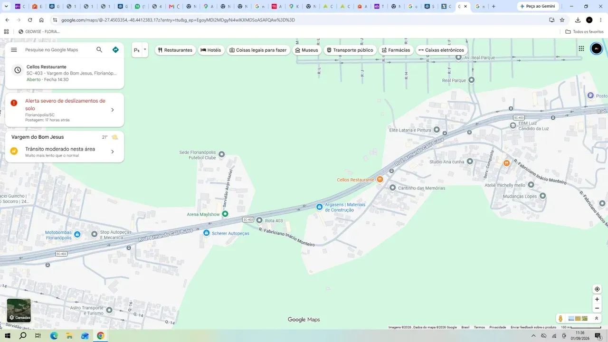
Task: Open the Todos os favoritos folder
Action: [x=584, y=31]
